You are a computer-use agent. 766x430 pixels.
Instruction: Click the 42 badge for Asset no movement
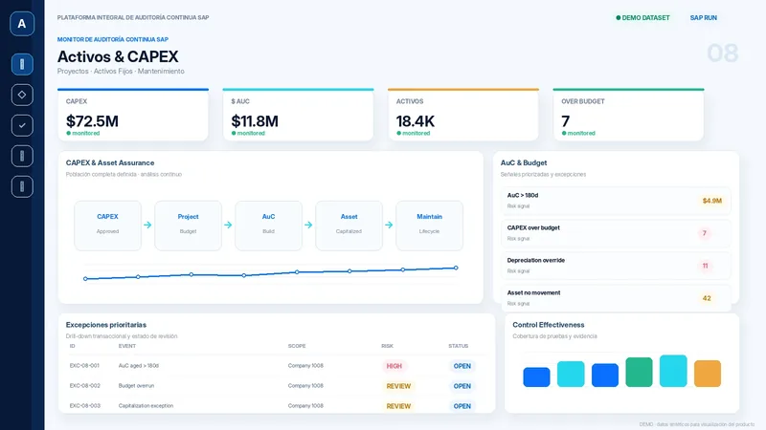[x=707, y=298]
